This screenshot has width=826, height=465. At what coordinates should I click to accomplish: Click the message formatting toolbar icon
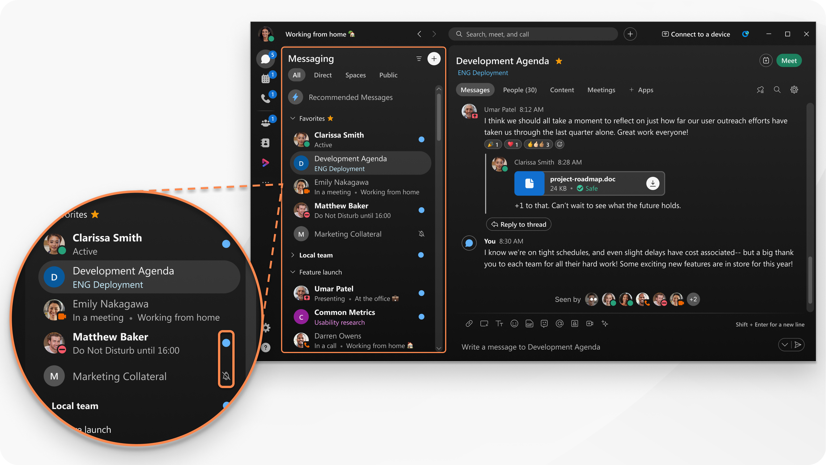coord(498,323)
